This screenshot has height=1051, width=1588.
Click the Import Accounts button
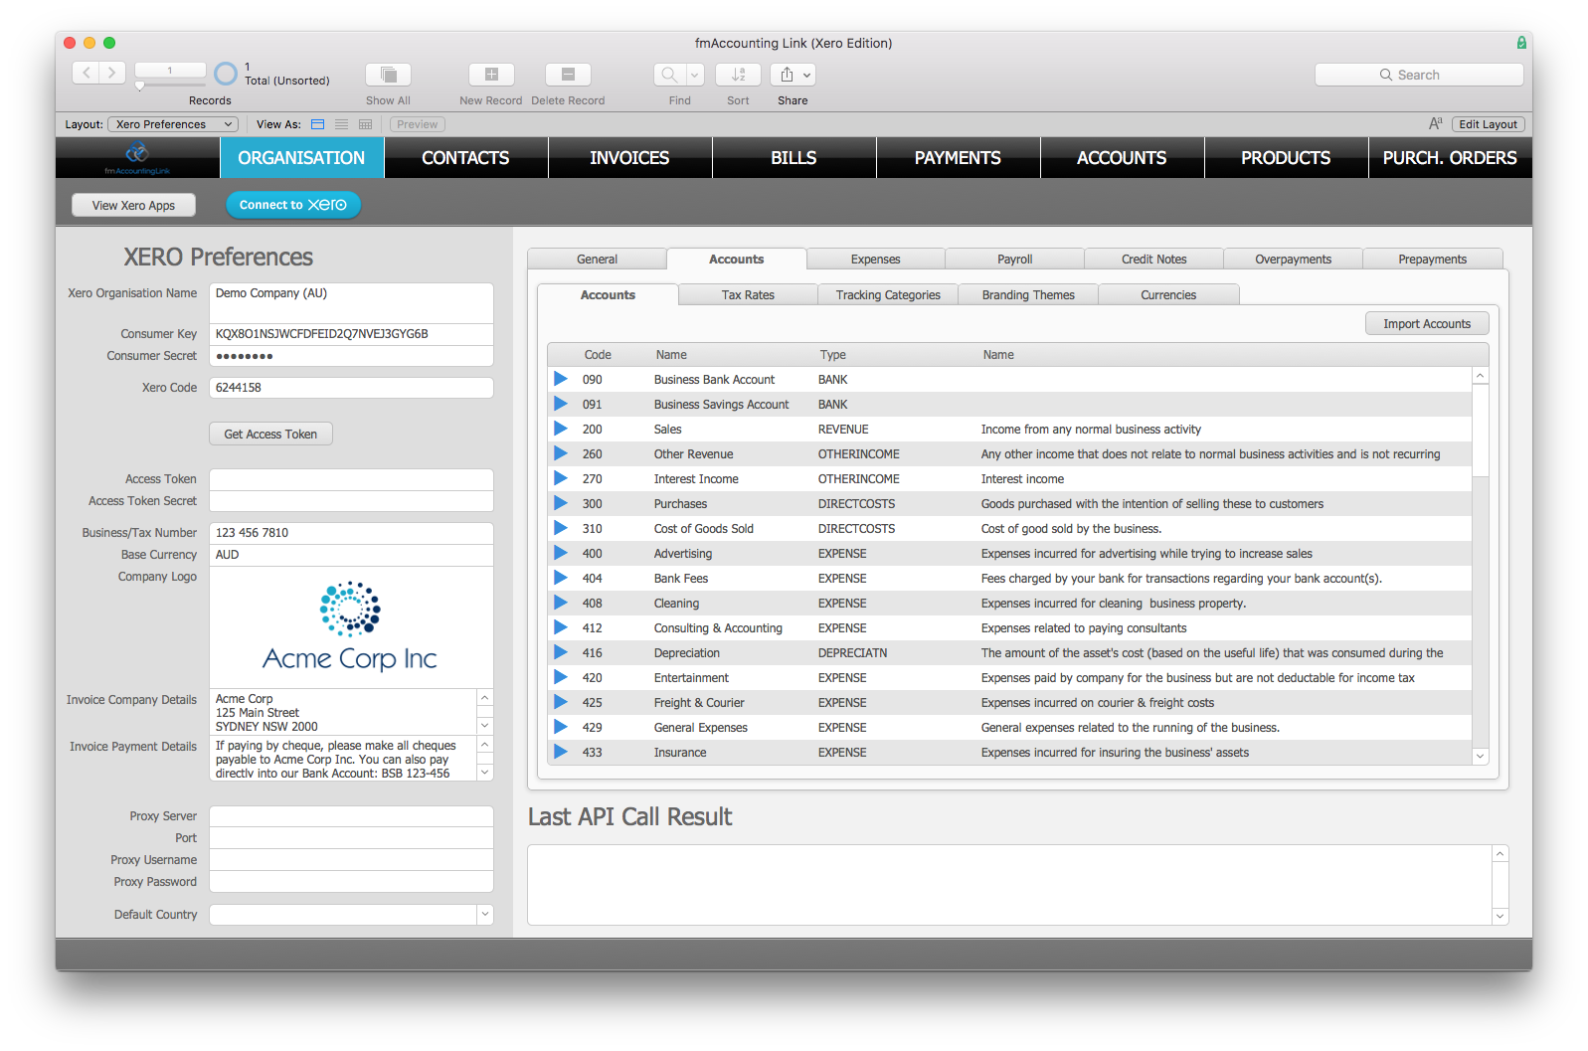click(1427, 324)
